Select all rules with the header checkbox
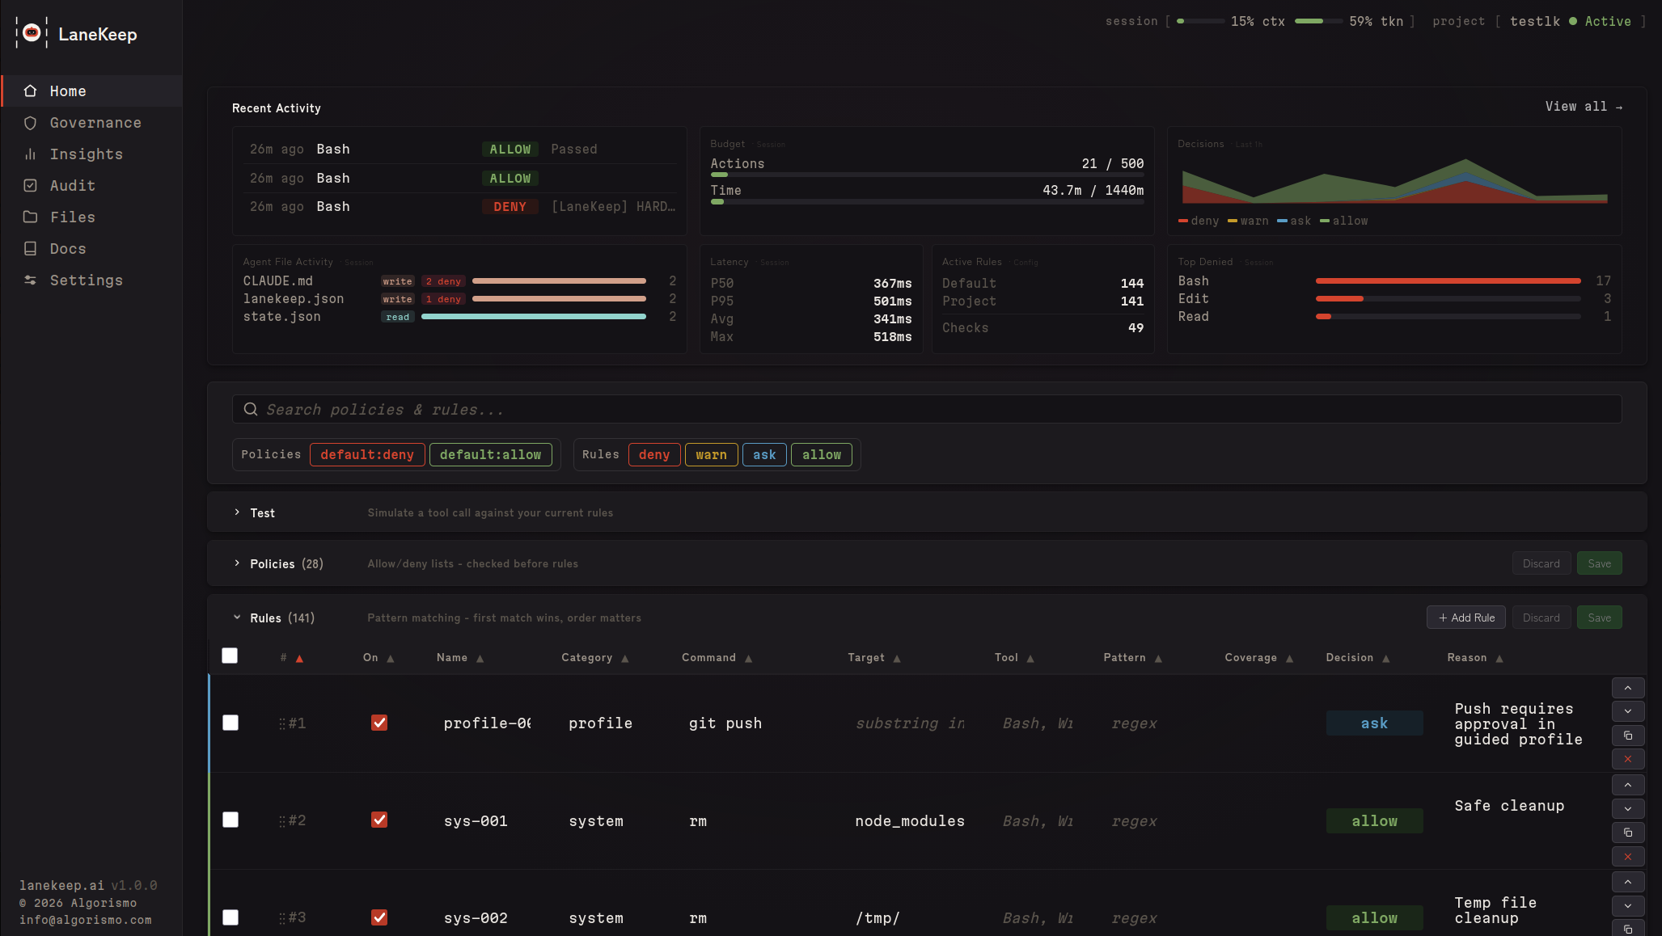 point(230,656)
